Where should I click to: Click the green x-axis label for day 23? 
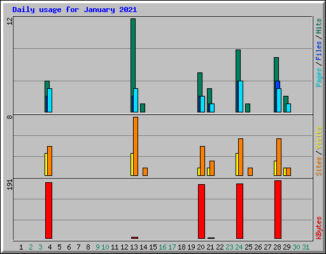pyautogui.click(x=229, y=247)
